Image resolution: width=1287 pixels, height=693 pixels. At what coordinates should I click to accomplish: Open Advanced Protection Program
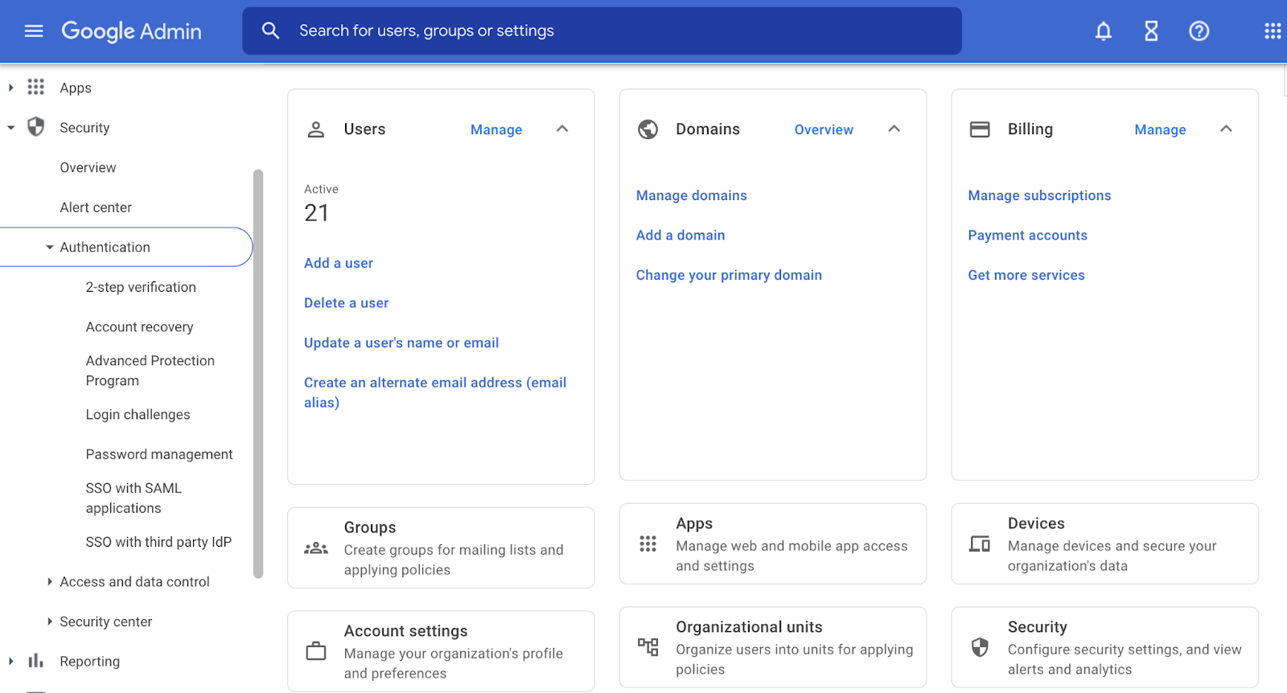click(150, 371)
